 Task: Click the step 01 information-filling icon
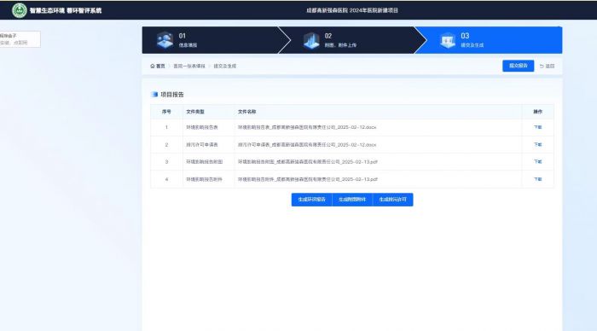[165, 40]
